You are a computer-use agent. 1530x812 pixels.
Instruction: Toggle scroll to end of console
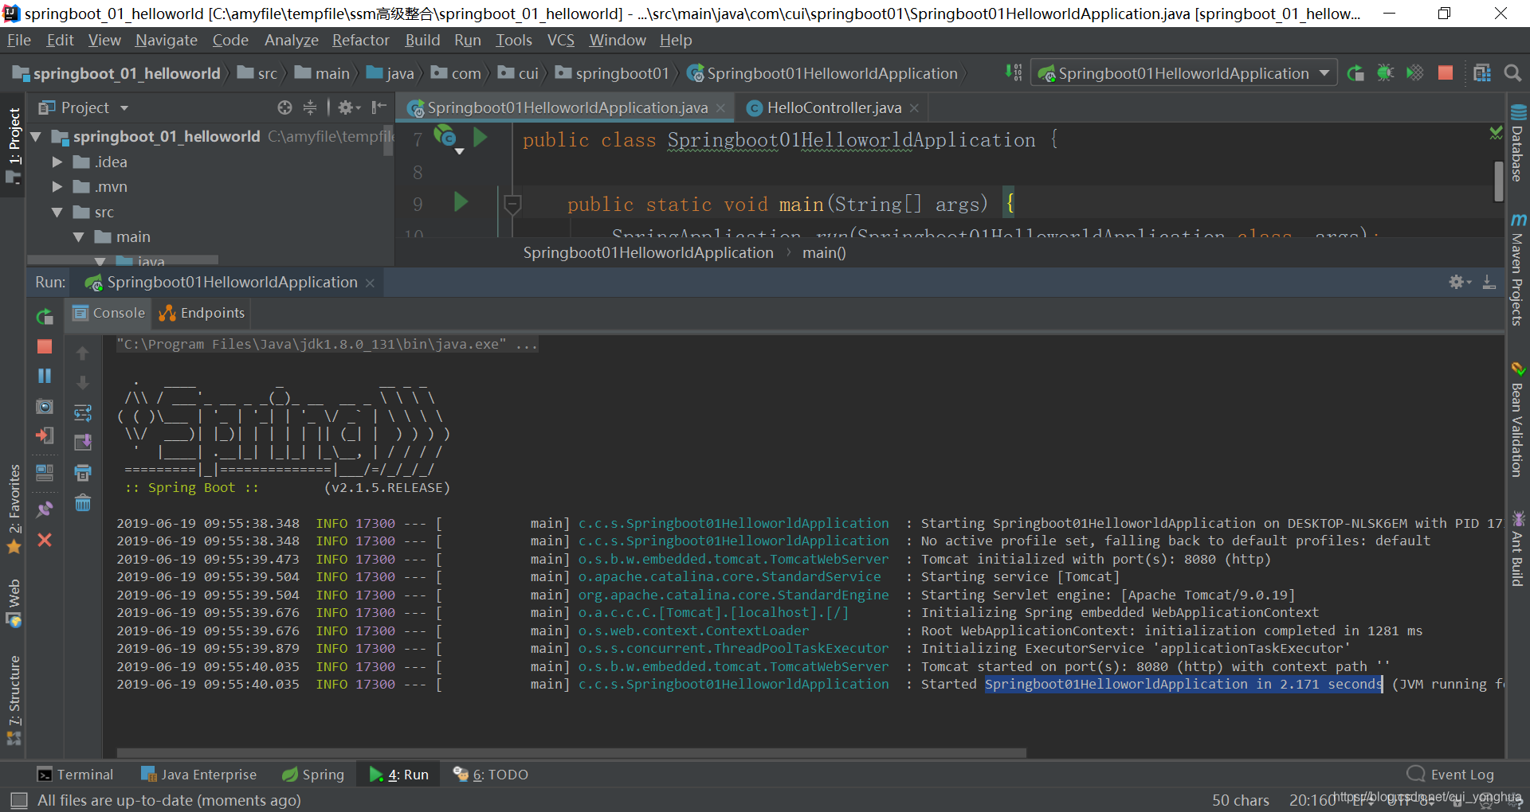point(83,442)
